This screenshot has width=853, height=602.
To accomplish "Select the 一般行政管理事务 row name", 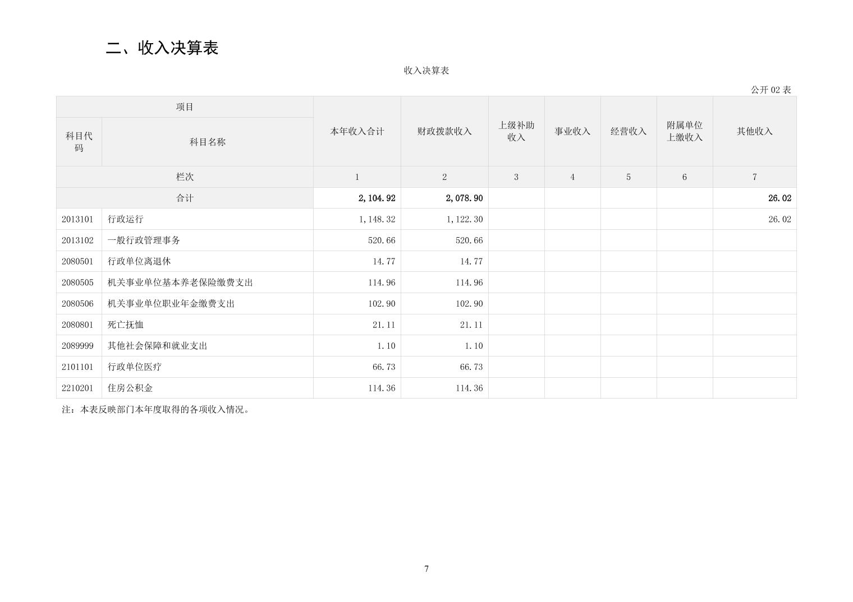I will tap(144, 240).
